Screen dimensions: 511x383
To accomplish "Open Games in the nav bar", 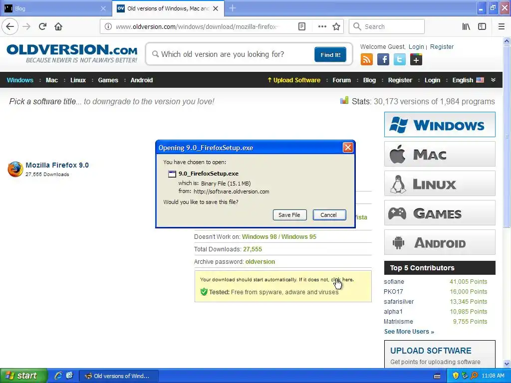I will pyautogui.click(x=108, y=80).
